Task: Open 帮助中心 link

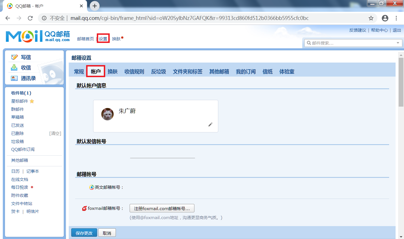Action: (x=379, y=30)
